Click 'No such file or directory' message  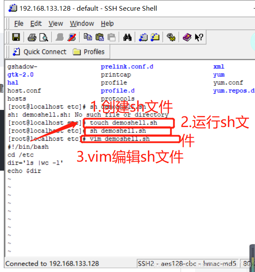[122, 115]
